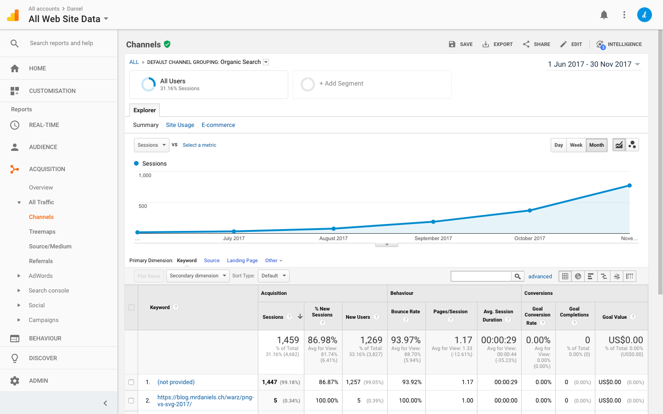The height and width of the screenshot is (414, 663).
Task: Click the SHARE button
Action: point(536,44)
